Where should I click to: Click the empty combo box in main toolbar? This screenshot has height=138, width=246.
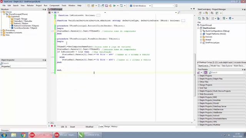(x=163, y=6)
